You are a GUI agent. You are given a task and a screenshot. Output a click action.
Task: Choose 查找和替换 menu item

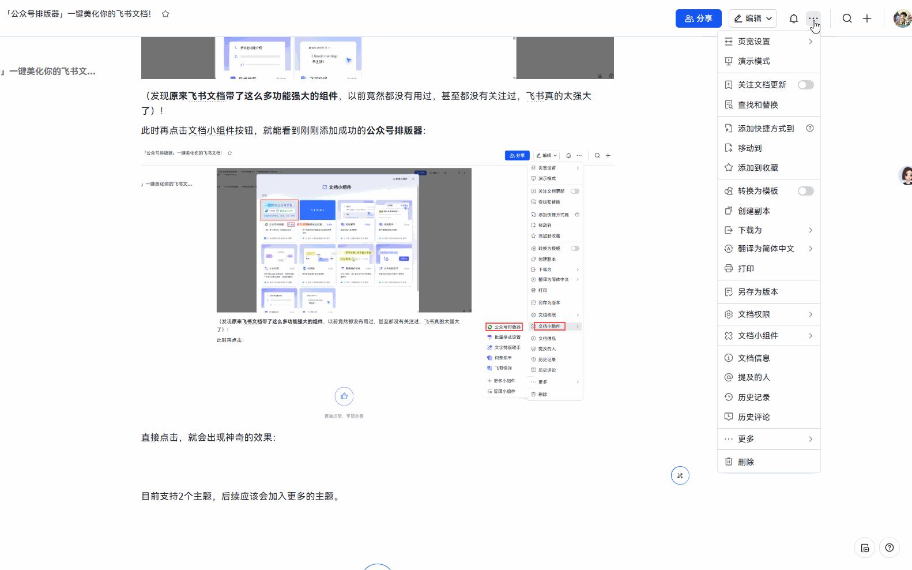[x=769, y=105]
